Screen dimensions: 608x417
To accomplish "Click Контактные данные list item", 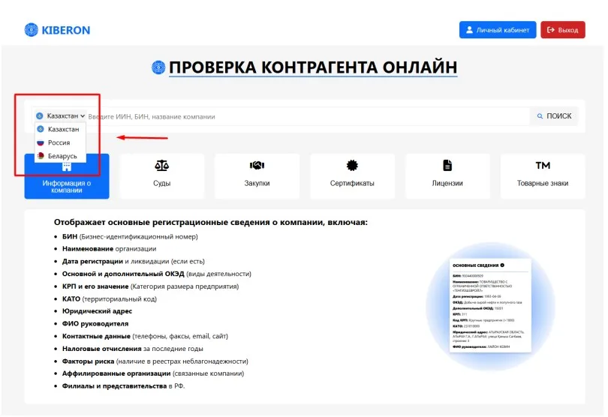I will click(145, 336).
